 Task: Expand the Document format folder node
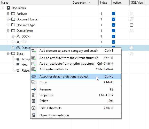(8, 19)
